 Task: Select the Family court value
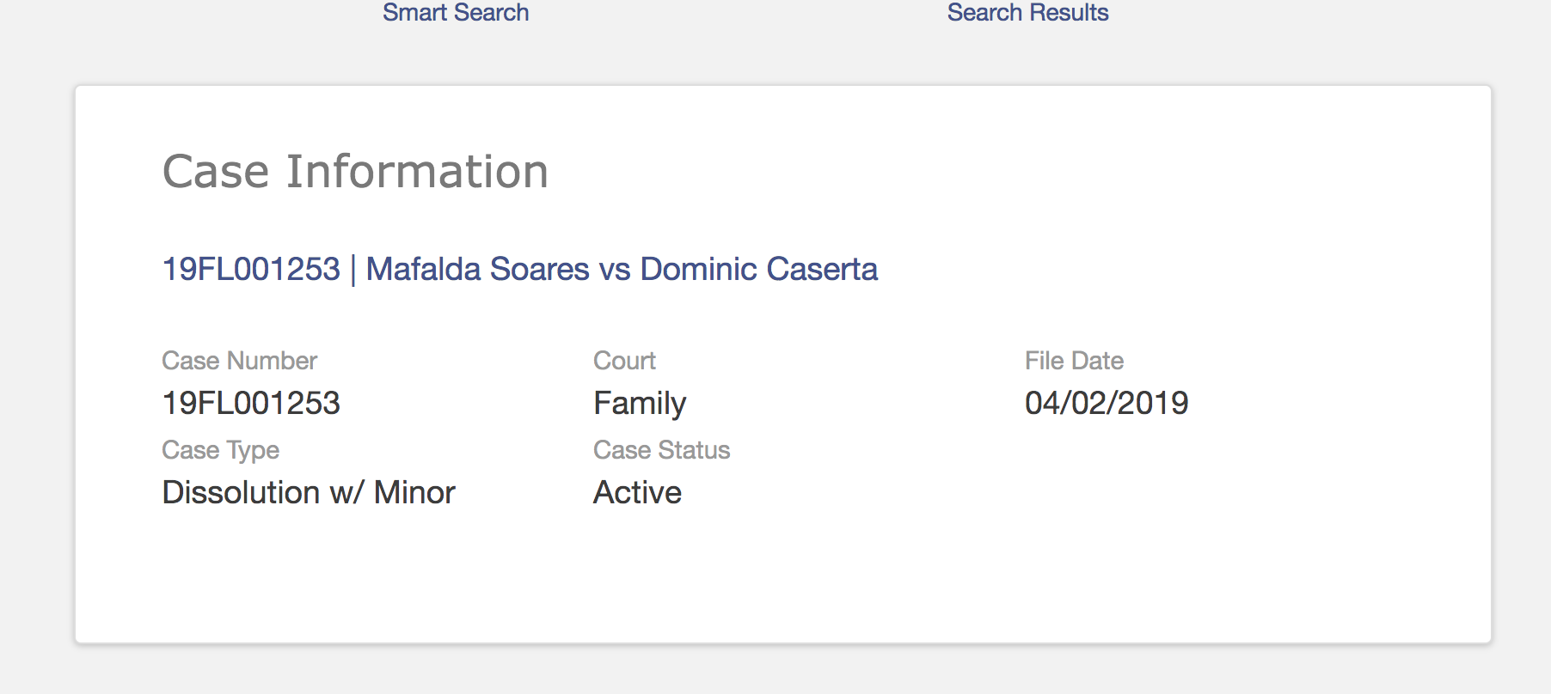641,404
